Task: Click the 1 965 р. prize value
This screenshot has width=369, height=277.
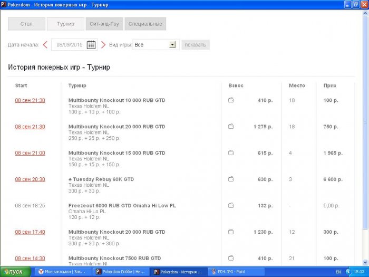Action: [333, 153]
